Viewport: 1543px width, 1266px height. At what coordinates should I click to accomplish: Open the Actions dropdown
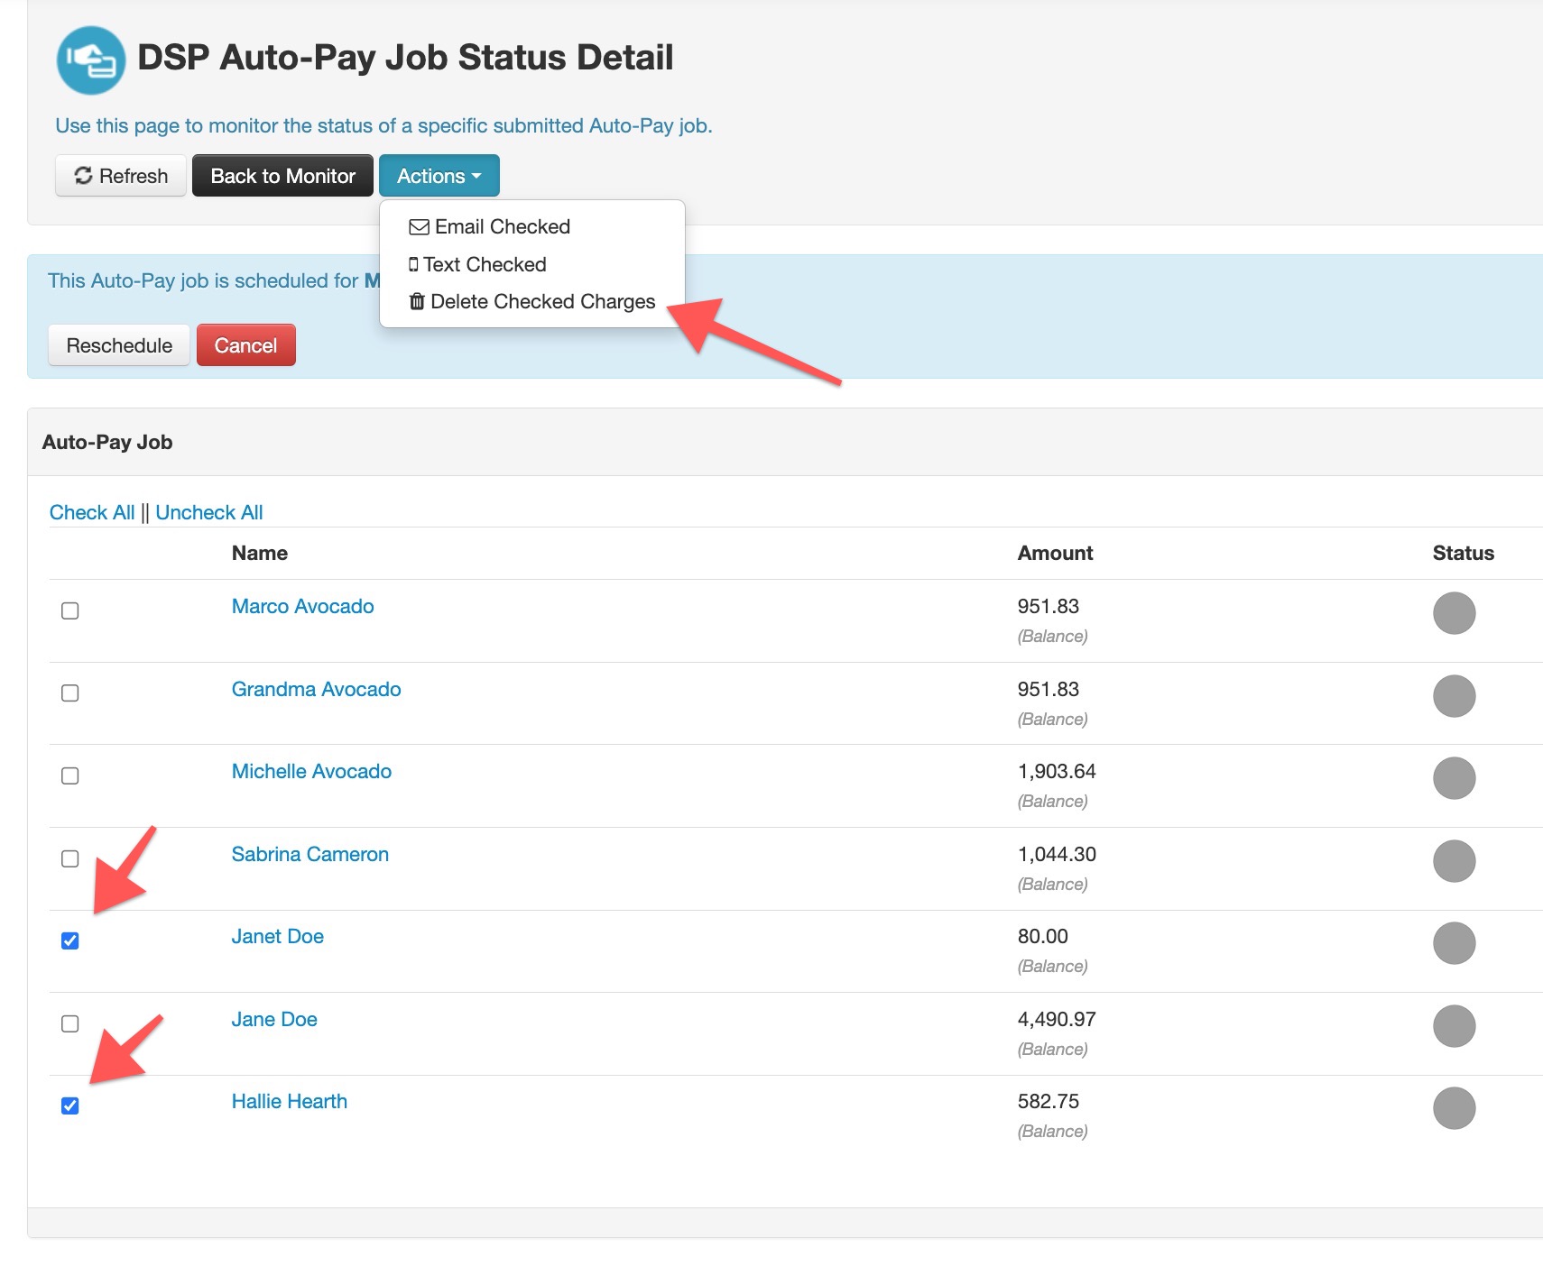pos(439,176)
